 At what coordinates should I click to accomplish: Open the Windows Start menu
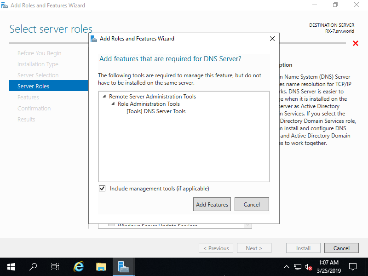click(x=11, y=267)
